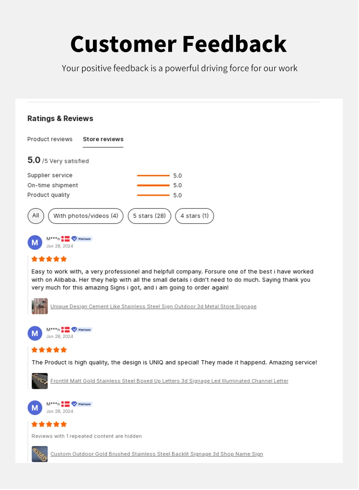Click the gold backlit signage thumbnail
The width and height of the screenshot is (359, 490).
40,454
